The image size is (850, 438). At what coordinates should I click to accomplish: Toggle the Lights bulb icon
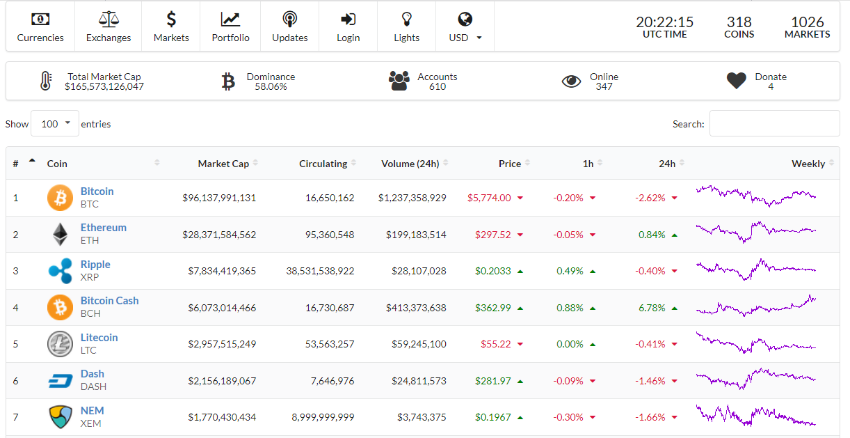click(407, 19)
